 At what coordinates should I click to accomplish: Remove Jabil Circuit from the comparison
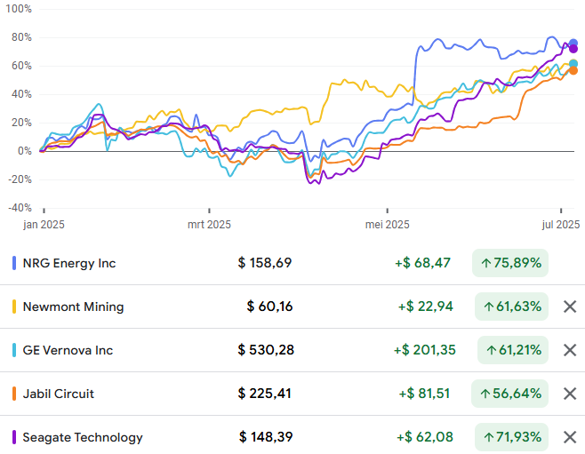tap(570, 394)
